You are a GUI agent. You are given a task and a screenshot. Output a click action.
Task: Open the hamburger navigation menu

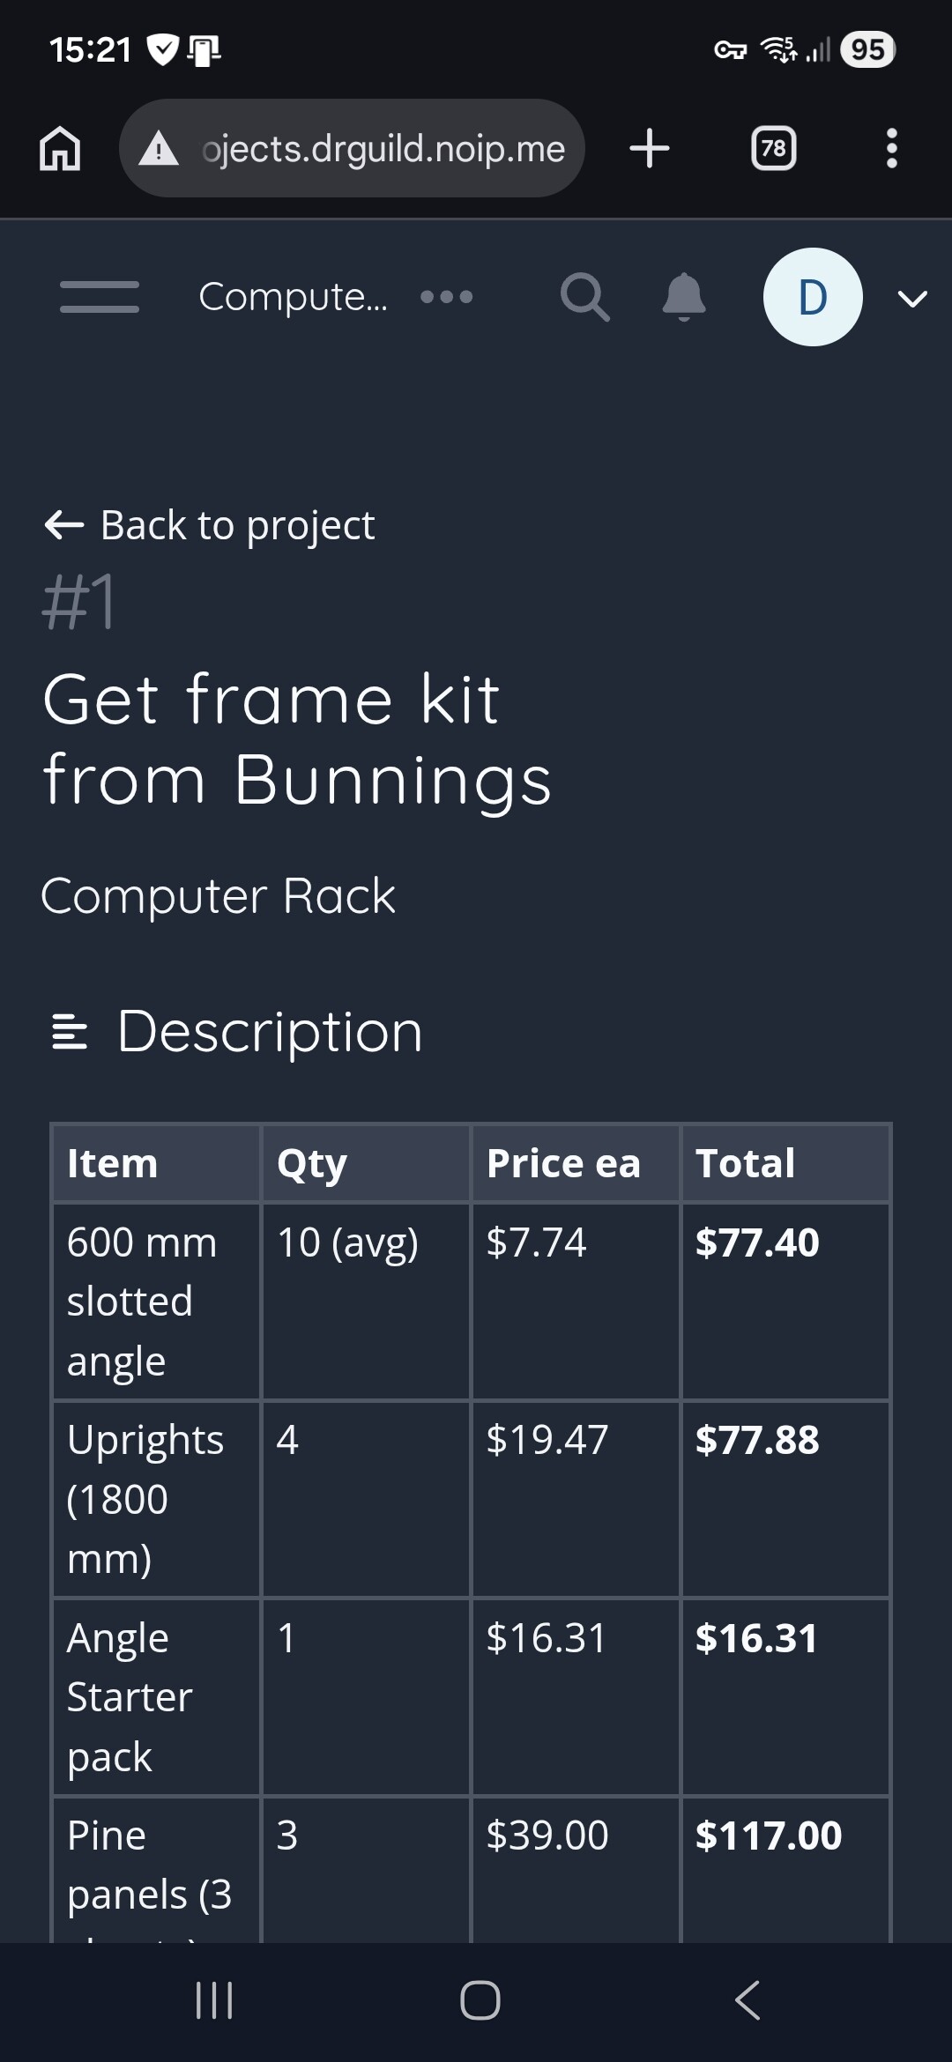point(100,297)
